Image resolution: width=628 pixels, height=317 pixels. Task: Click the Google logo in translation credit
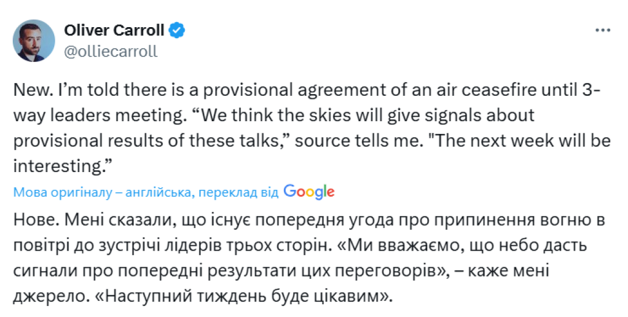[309, 192]
